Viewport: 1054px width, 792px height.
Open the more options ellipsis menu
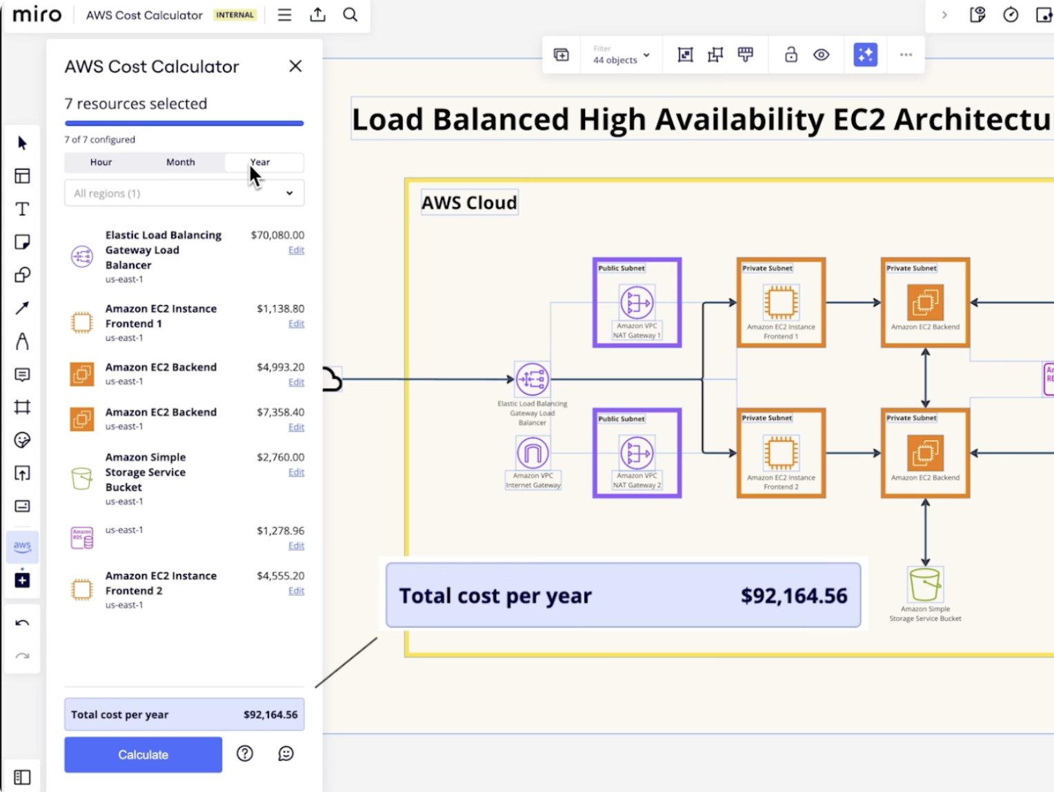click(x=906, y=55)
